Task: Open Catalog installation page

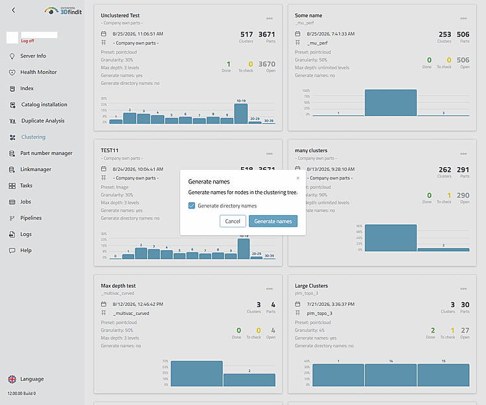Action: click(x=44, y=105)
